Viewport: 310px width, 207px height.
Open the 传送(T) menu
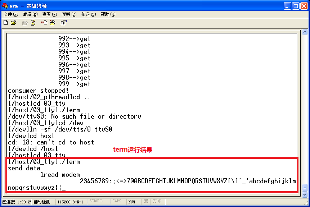[x=89, y=14]
